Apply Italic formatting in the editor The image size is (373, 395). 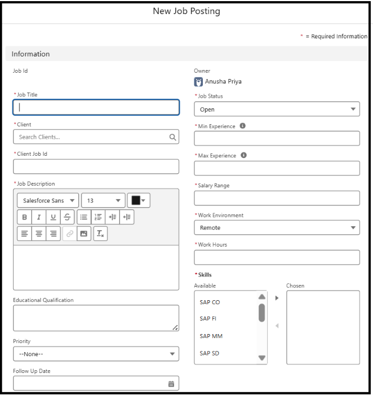click(39, 217)
